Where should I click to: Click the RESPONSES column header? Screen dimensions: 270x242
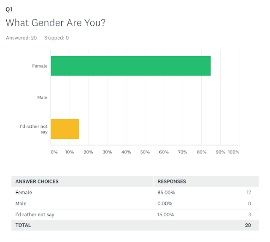172,182
